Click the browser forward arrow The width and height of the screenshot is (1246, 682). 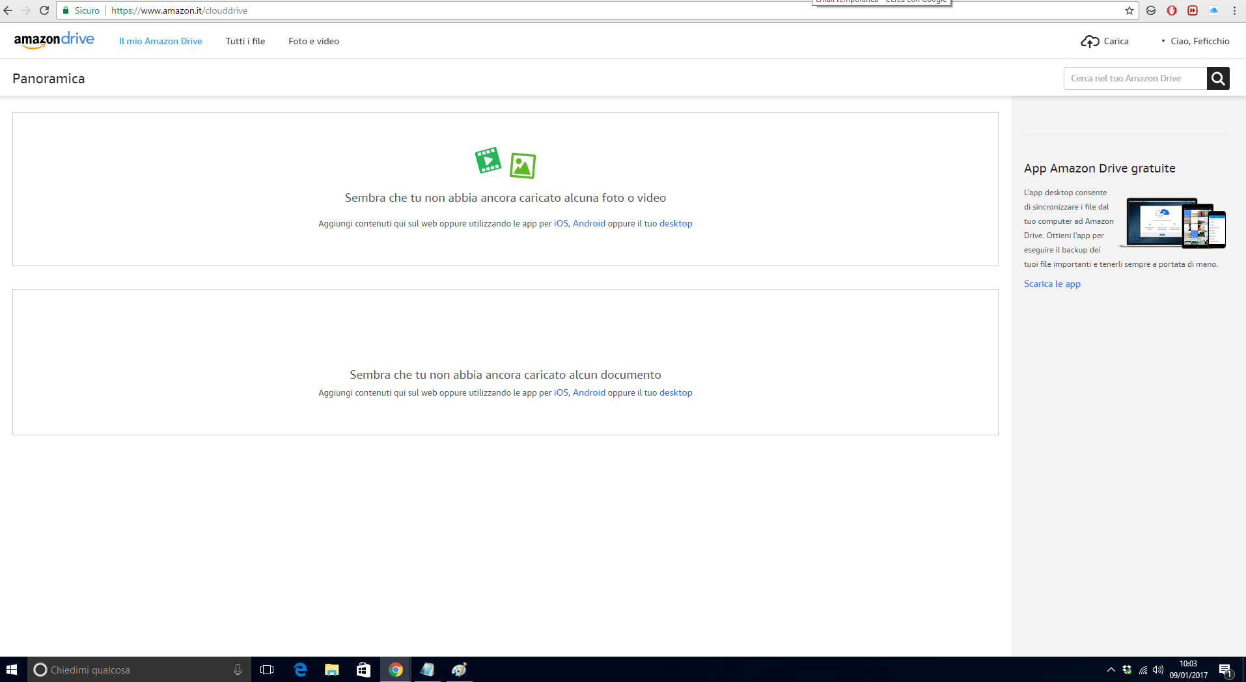[x=26, y=10]
